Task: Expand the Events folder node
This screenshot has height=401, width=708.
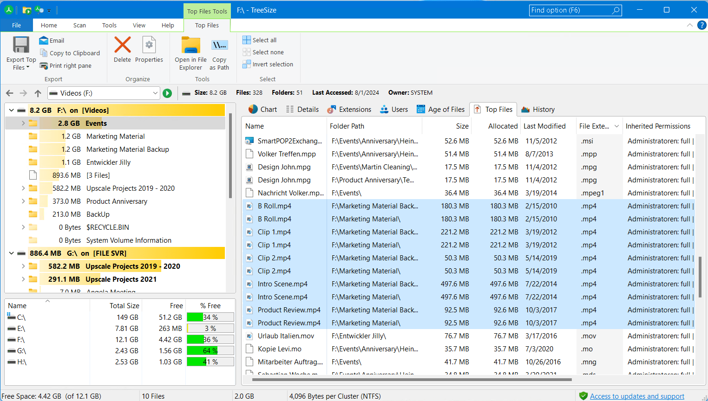Action: click(x=23, y=123)
